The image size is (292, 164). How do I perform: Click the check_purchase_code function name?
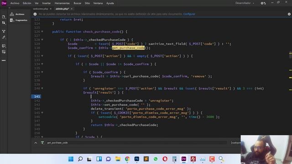coord(101,31)
